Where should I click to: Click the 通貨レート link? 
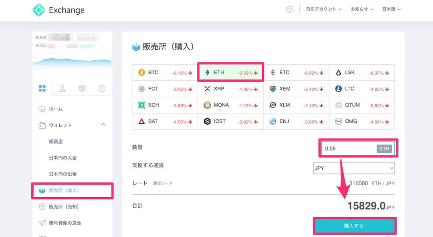(x=163, y=183)
